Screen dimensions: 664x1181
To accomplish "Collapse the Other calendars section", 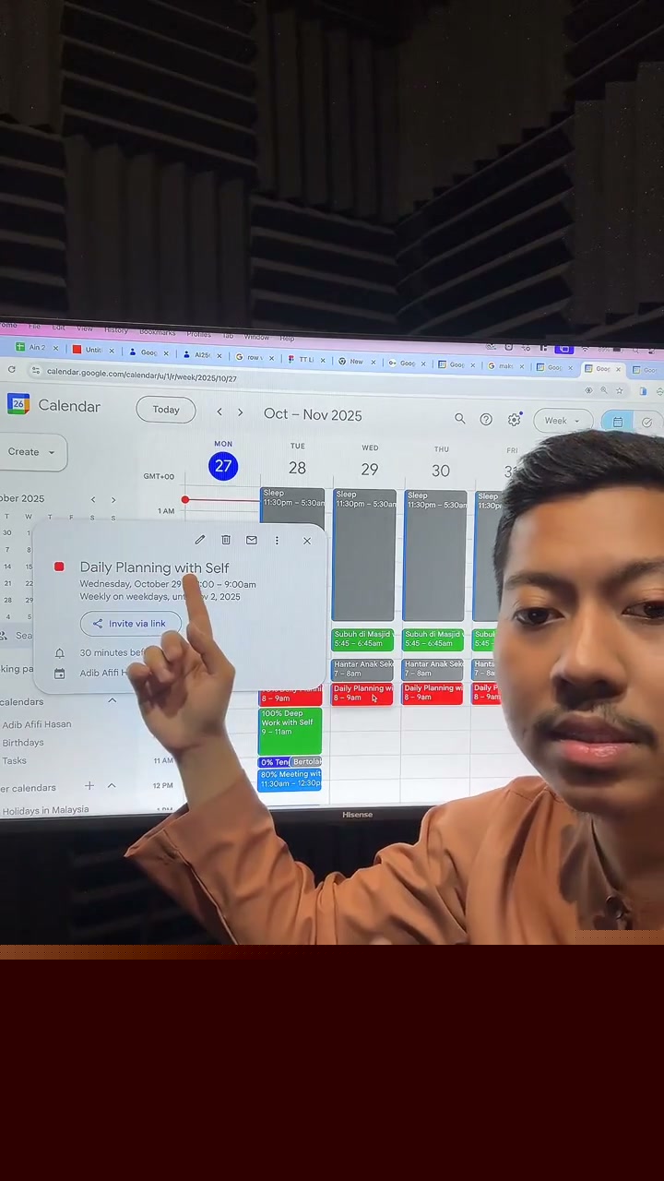I will pyautogui.click(x=112, y=786).
